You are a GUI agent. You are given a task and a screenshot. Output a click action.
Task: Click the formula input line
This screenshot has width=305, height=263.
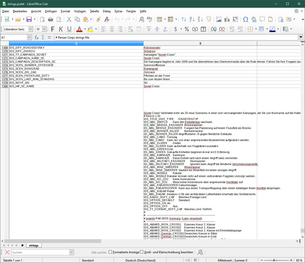click(x=176, y=37)
